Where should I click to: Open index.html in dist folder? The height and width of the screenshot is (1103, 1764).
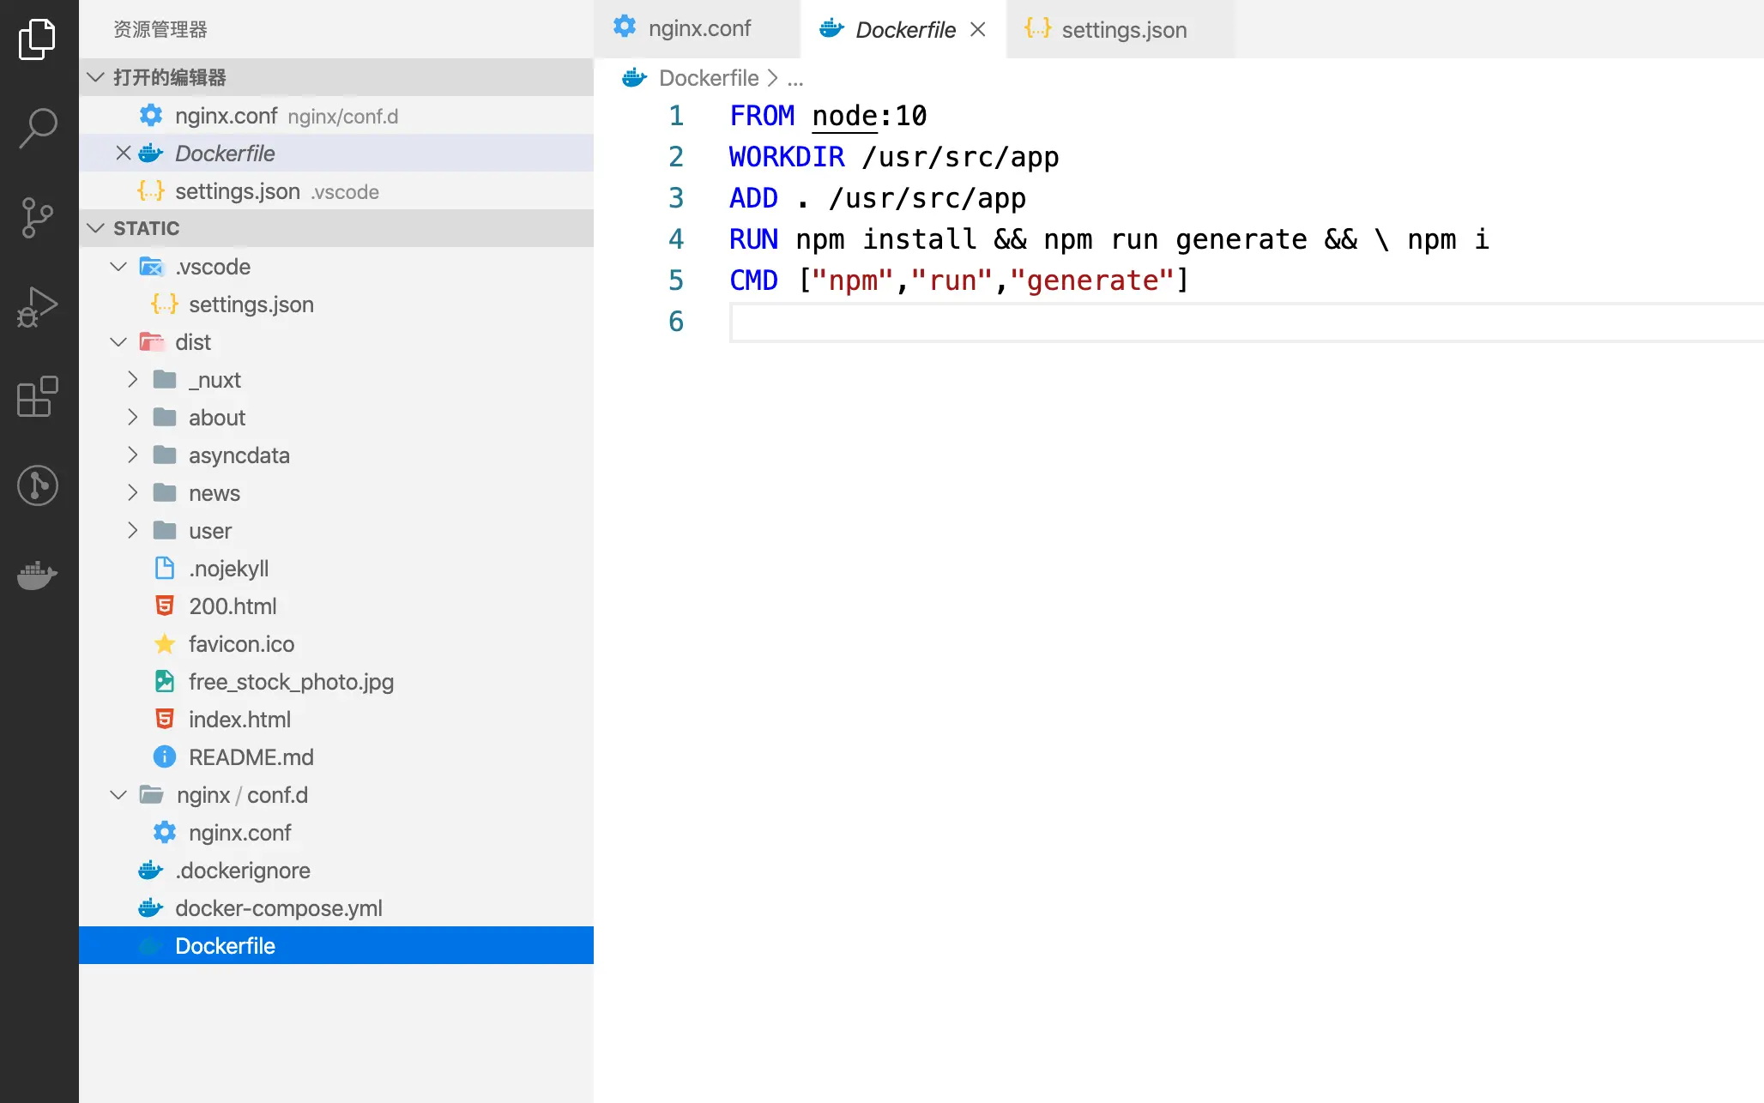coord(239,720)
